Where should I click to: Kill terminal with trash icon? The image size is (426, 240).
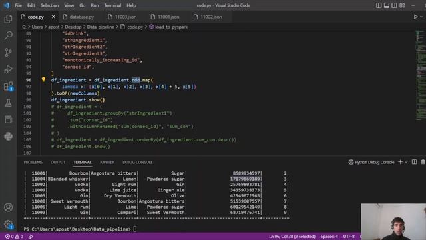pyautogui.click(x=423, y=162)
